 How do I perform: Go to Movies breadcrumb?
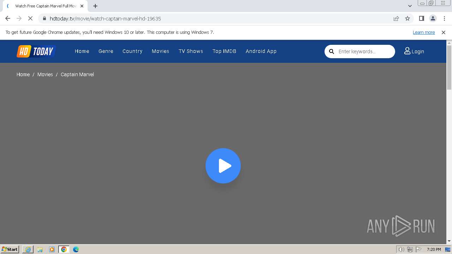click(x=45, y=74)
